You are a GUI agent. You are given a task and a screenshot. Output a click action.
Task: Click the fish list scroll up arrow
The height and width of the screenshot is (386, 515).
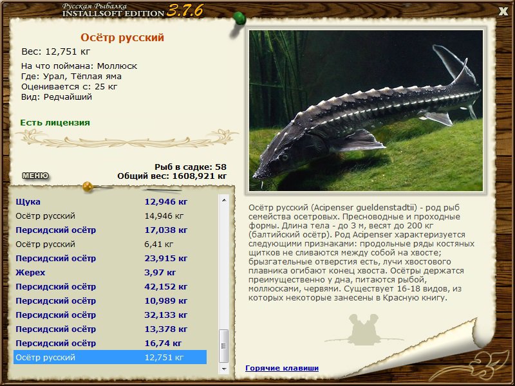pos(224,200)
